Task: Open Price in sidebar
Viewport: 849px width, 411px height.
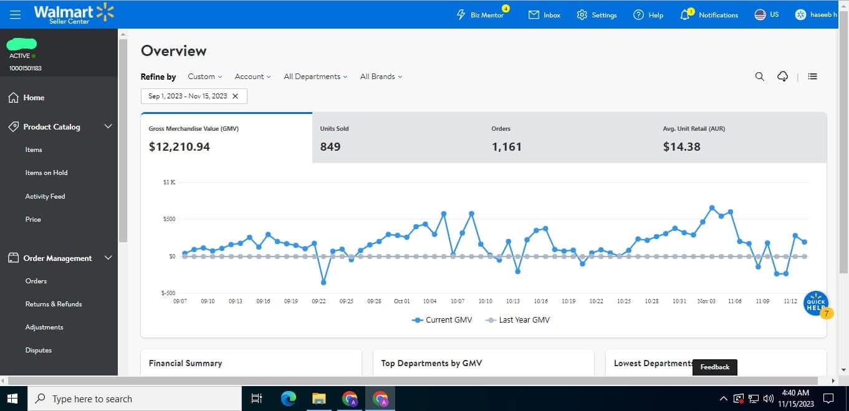Action: click(33, 219)
